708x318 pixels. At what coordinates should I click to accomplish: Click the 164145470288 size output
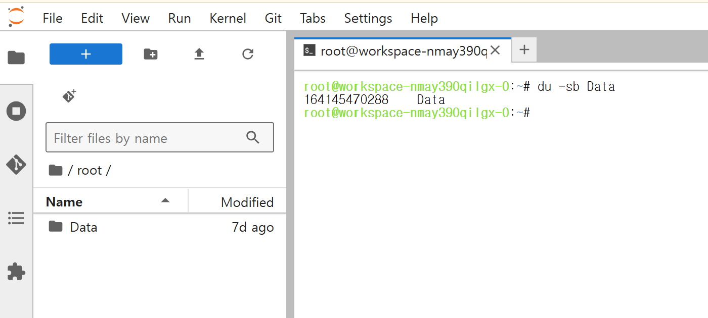[x=346, y=100]
